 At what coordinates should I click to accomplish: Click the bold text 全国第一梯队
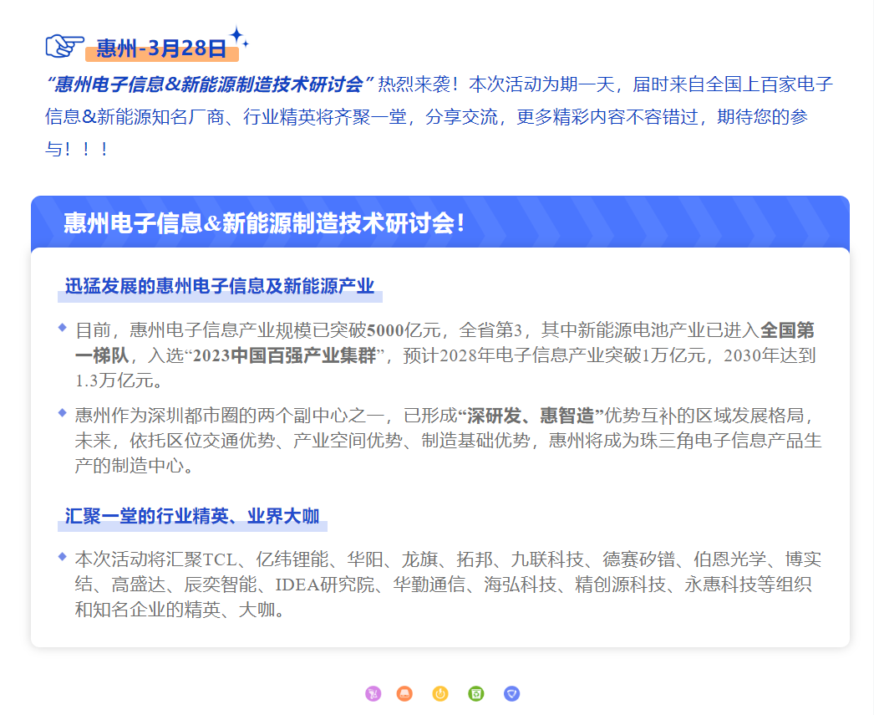tap(787, 329)
